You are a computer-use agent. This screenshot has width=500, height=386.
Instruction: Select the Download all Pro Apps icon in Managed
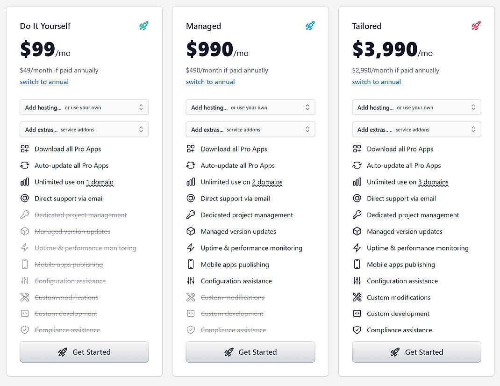point(191,149)
